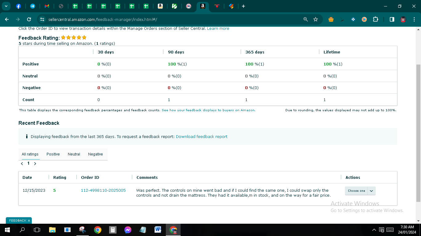Screen dimensions: 421x236
Task: Click the Positive row label
Action: tap(31, 64)
